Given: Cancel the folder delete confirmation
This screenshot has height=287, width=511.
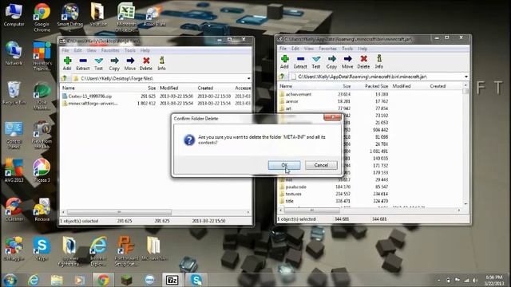Looking at the screenshot, I should pos(321,165).
